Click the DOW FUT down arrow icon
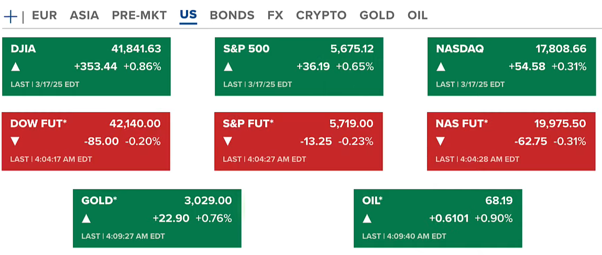This screenshot has width=602, height=255. tap(15, 141)
